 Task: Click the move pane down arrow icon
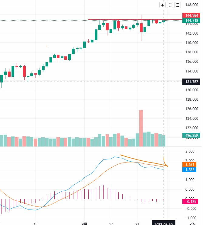pyautogui.click(x=163, y=5)
